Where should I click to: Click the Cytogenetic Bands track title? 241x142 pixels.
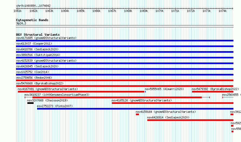tap(32, 20)
